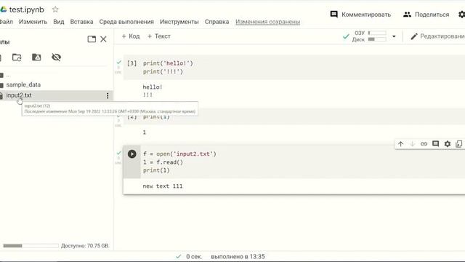Open the Инструменты menu

[179, 22]
